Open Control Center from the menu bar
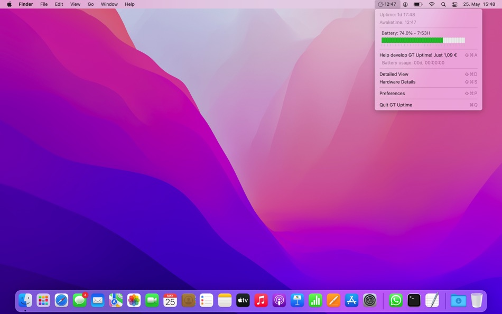 [x=454, y=4]
